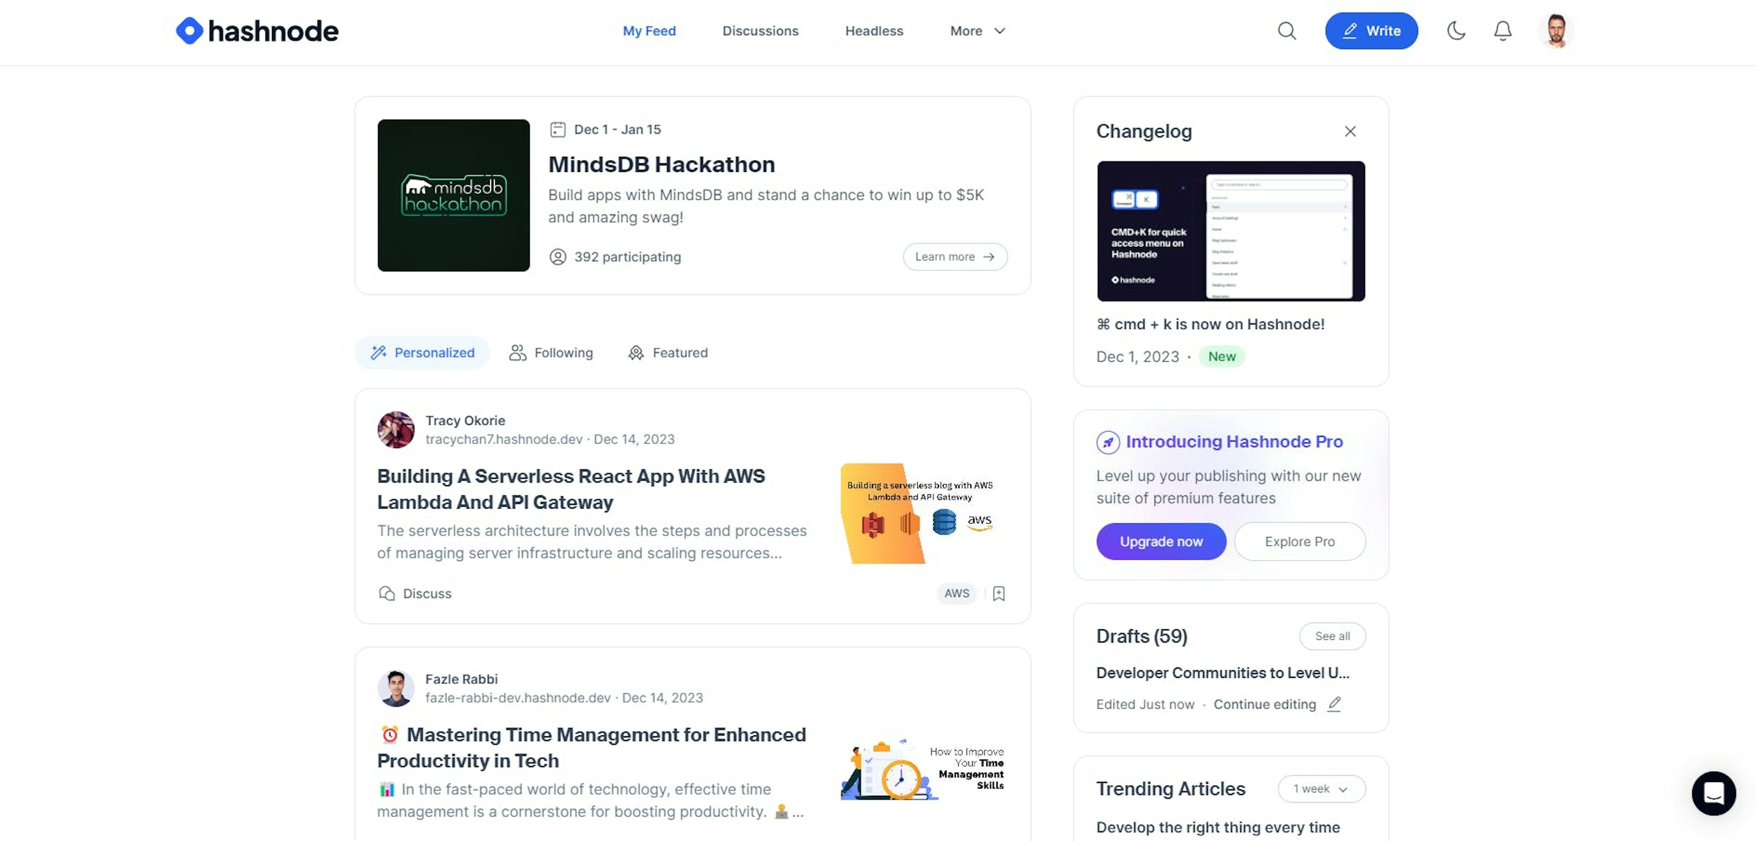Viewport: 1756px width, 841px height.
Task: Open Headless page
Action: (x=874, y=31)
